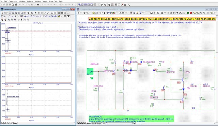Viewport: 218px width, 126px height.
Task: Click the Print Preview icon in the main toolbar
Action: 13,4
